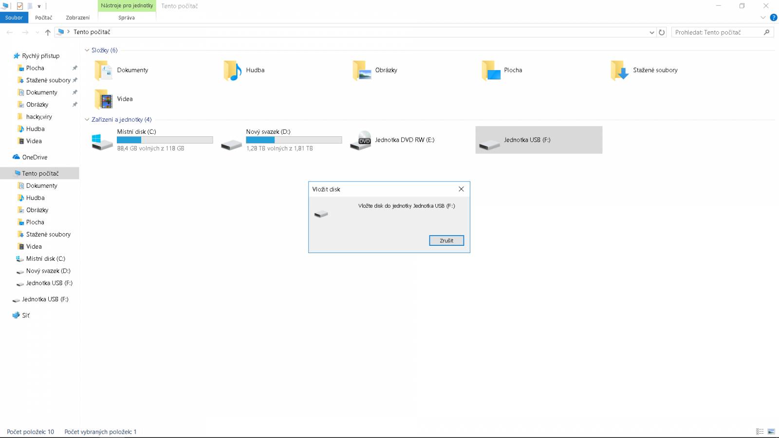This screenshot has width=779, height=438.
Task: Open the Stažené soubory downloads folder icon
Action: coord(620,71)
